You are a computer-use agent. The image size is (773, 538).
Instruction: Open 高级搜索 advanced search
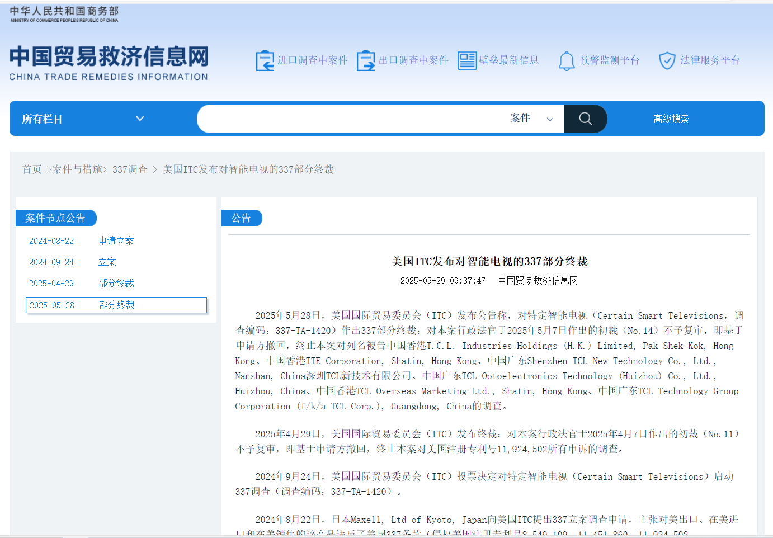click(x=671, y=119)
